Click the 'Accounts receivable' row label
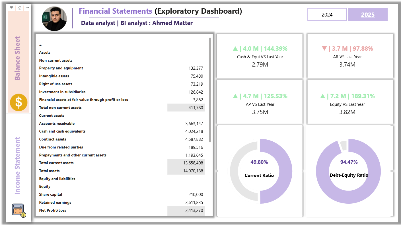This screenshot has width=401, height=225. click(57, 124)
